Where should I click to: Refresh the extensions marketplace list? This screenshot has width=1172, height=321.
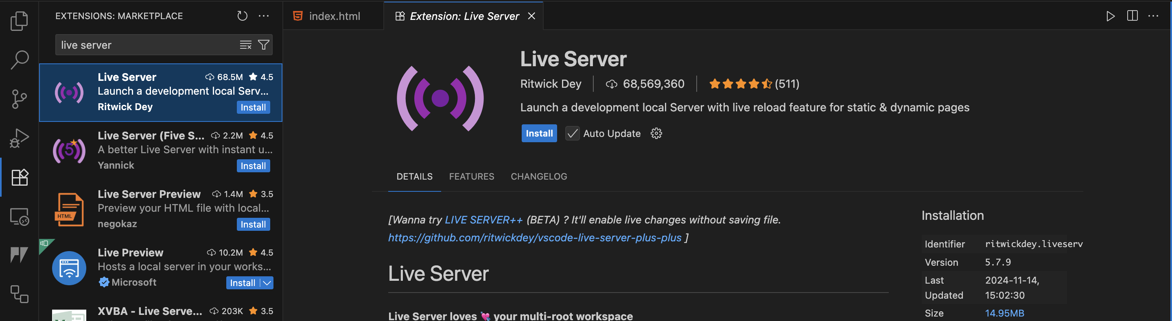click(242, 16)
